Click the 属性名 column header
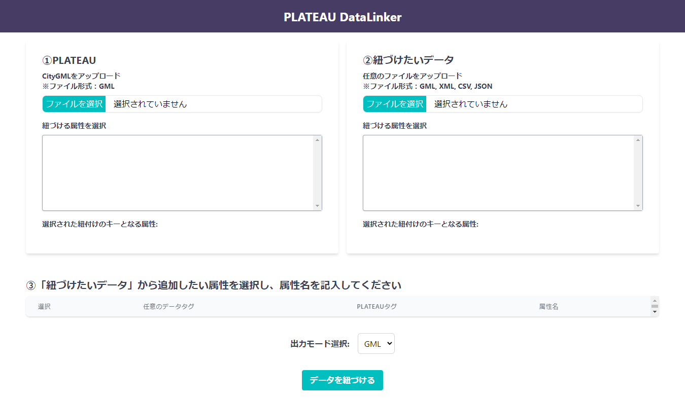Screen dimensions: 685x399 549,307
